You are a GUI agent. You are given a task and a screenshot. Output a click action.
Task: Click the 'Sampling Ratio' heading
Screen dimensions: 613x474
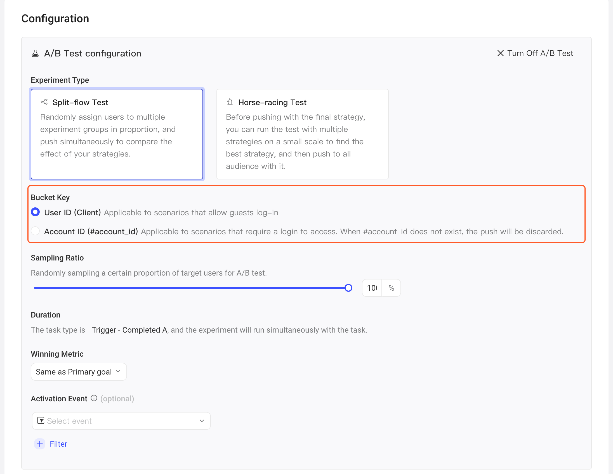pos(57,258)
